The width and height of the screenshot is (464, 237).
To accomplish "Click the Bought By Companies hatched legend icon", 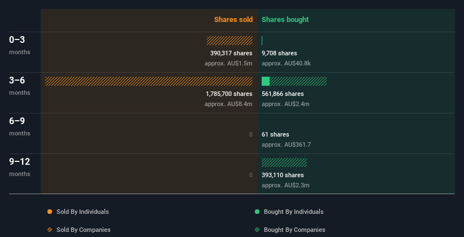I will point(257,230).
